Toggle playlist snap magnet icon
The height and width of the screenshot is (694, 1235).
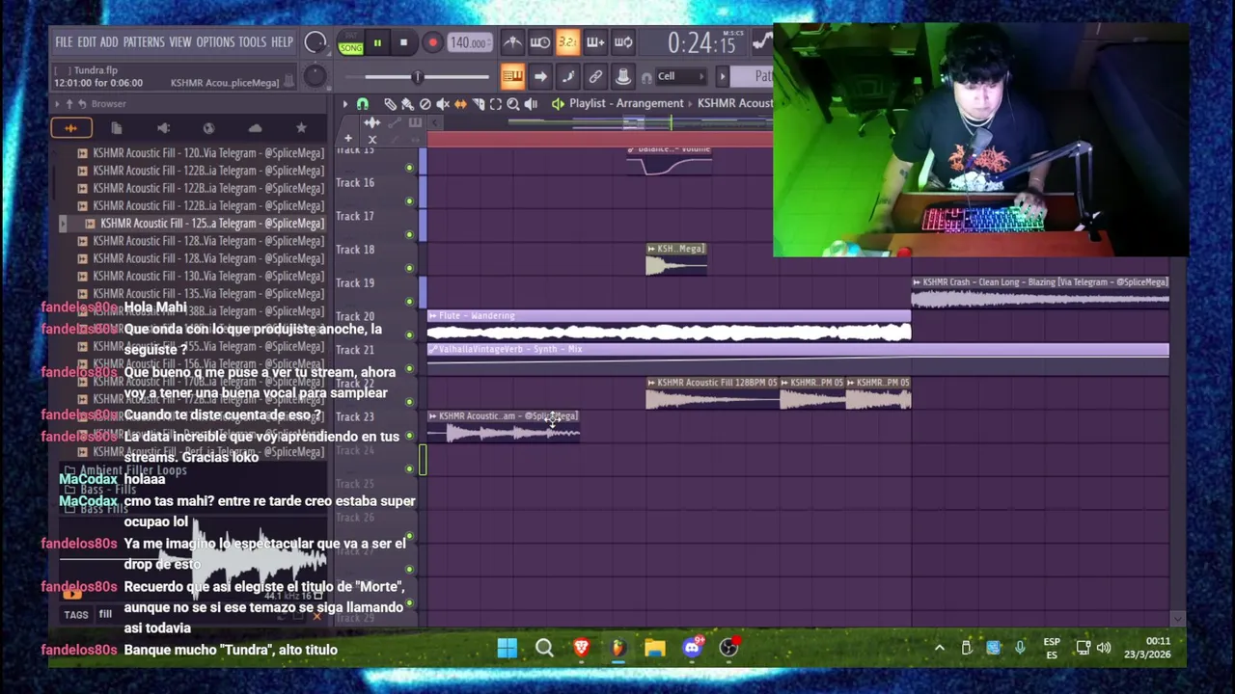(x=363, y=104)
